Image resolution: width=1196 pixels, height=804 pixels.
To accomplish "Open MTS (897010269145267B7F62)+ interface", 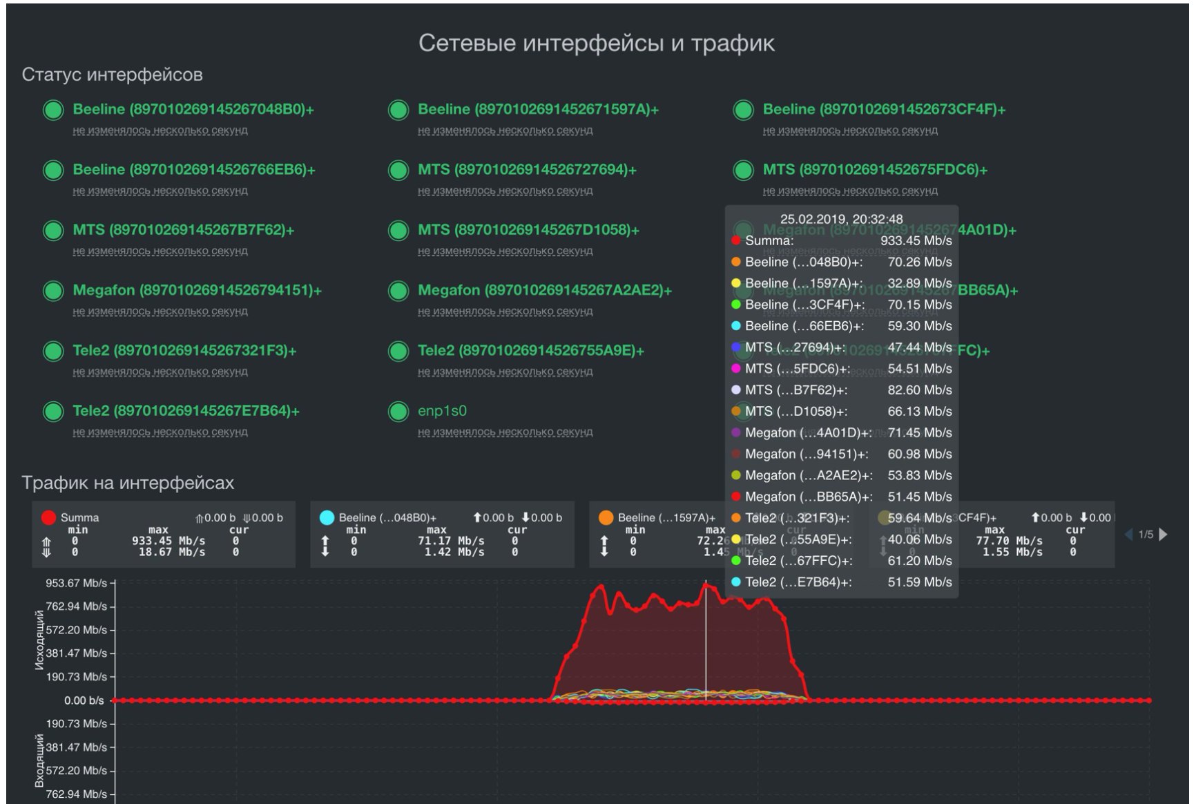I will click(x=184, y=229).
